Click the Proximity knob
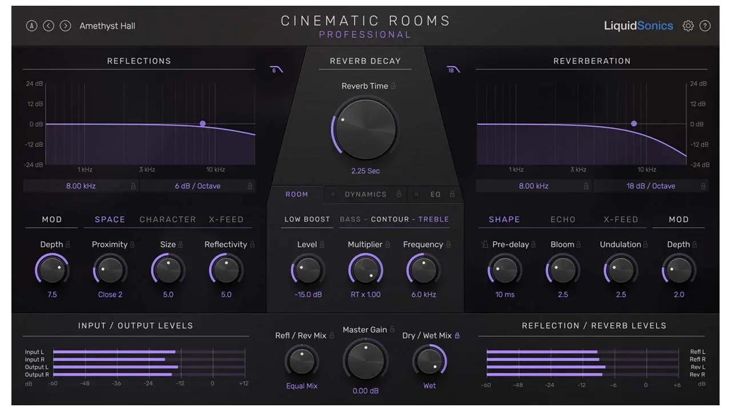This screenshot has width=731, height=411. pyautogui.click(x=110, y=270)
